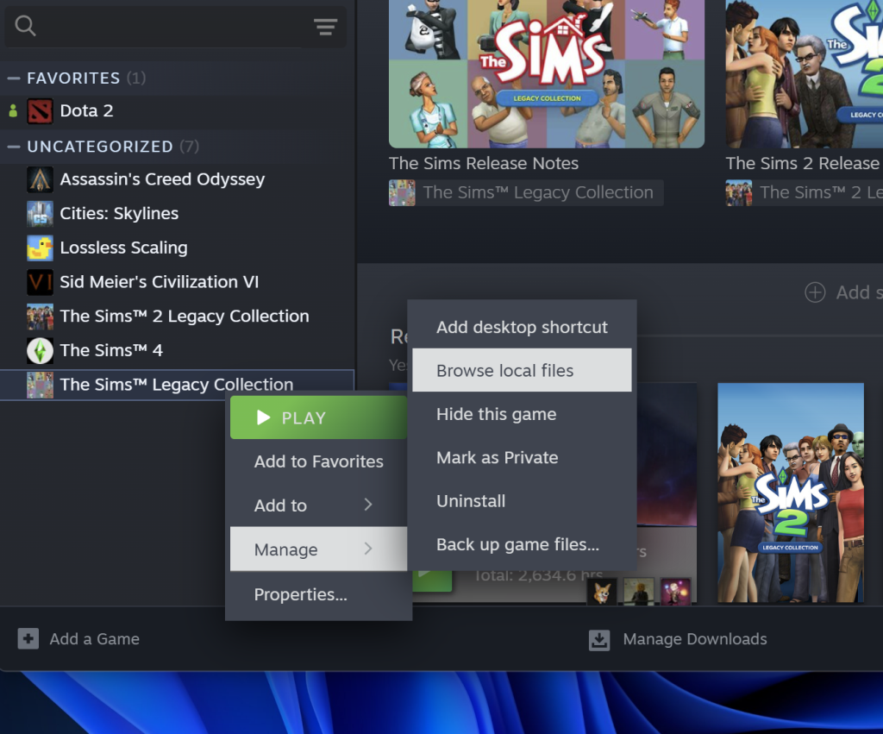Select Browse local files
The height and width of the screenshot is (734, 883).
point(522,370)
